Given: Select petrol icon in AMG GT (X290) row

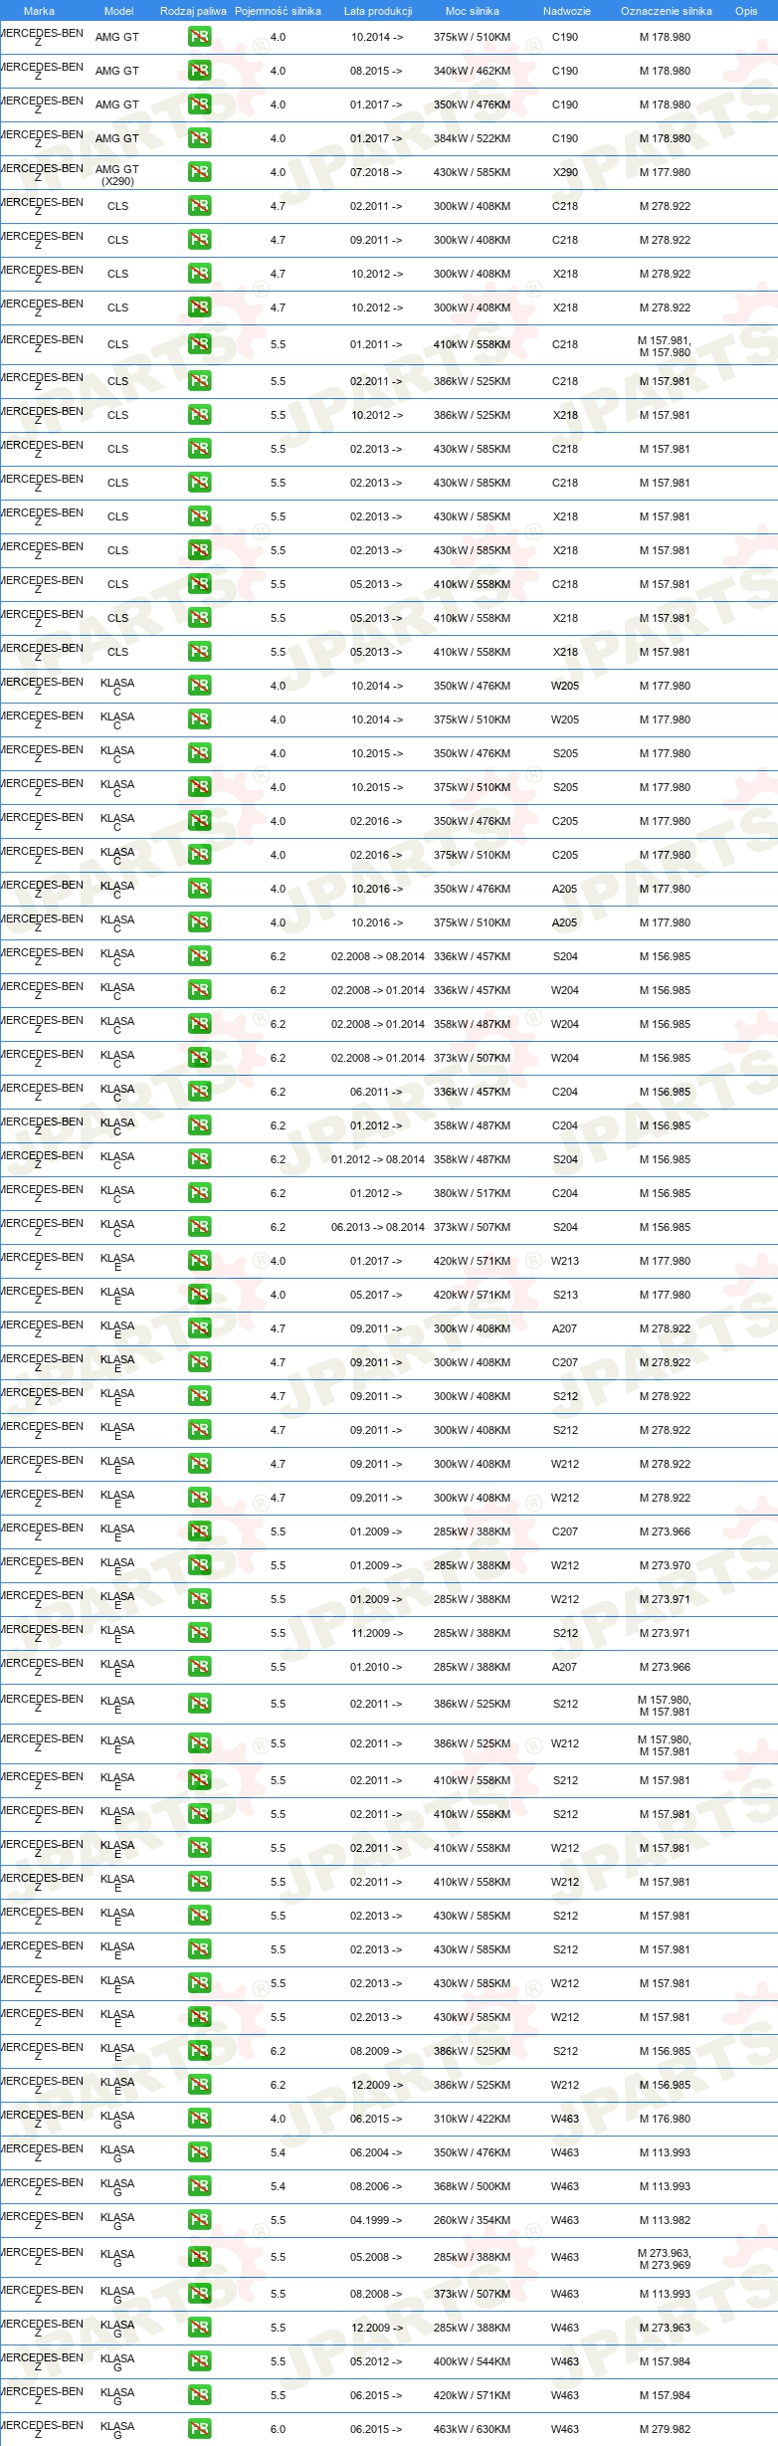Looking at the screenshot, I should (199, 172).
